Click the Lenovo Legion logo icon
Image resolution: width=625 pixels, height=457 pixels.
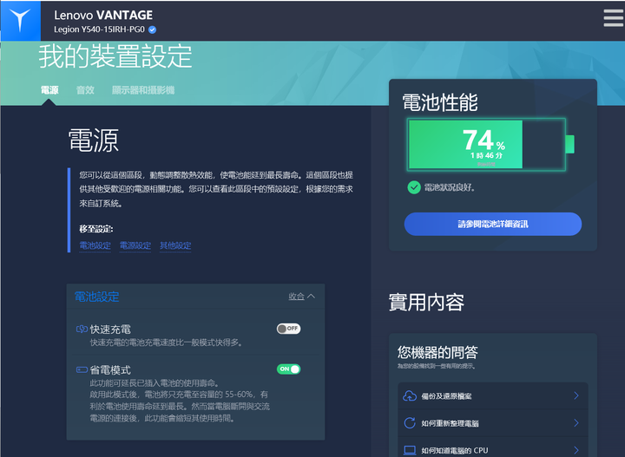(20, 21)
